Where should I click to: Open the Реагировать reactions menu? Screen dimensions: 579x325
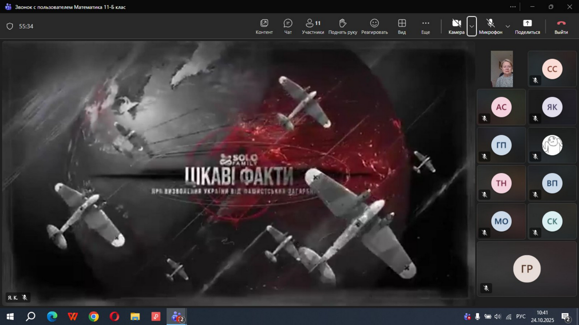pos(374,26)
